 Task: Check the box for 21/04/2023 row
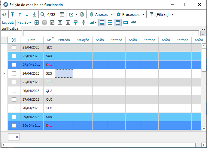click(14, 47)
